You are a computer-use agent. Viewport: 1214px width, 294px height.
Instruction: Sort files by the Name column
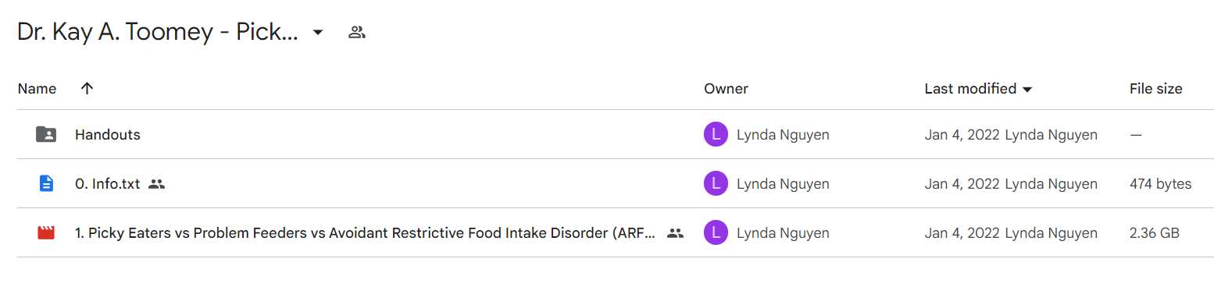(x=37, y=89)
